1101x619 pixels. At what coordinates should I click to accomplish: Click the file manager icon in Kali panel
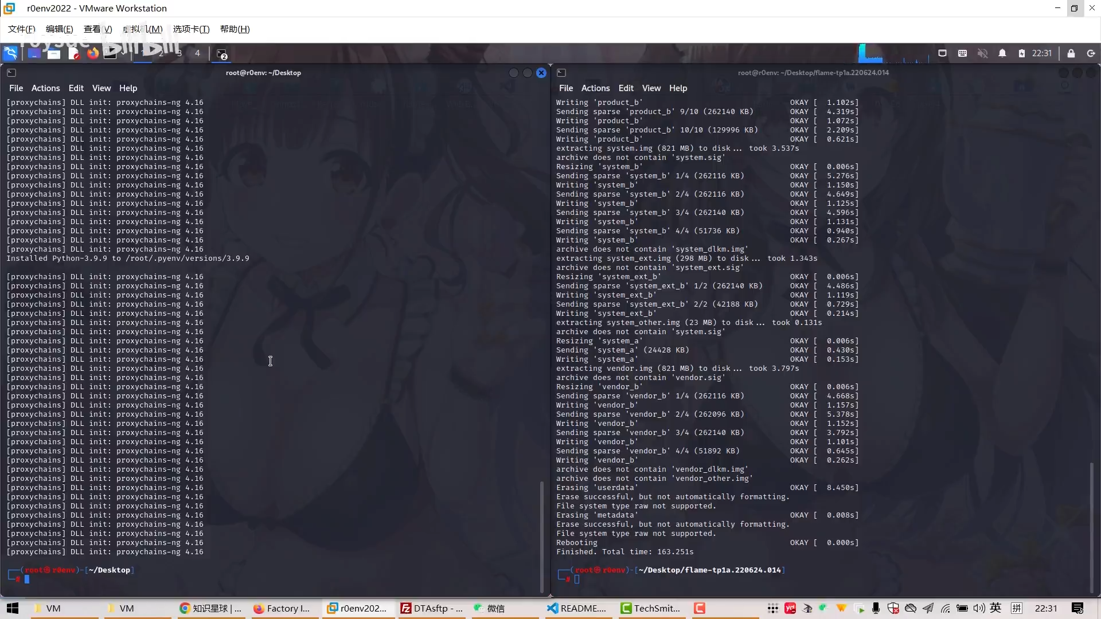(54, 53)
